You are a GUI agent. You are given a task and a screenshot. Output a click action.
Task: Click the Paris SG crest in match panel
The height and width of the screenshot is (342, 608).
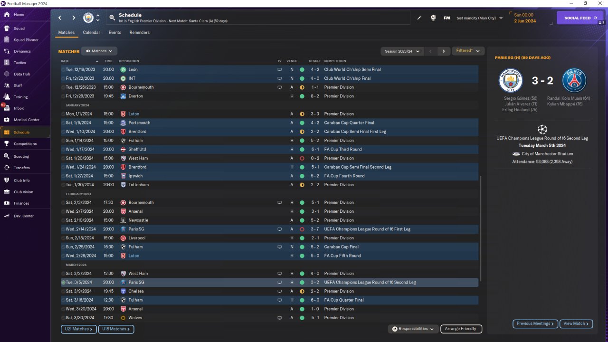[575, 80]
